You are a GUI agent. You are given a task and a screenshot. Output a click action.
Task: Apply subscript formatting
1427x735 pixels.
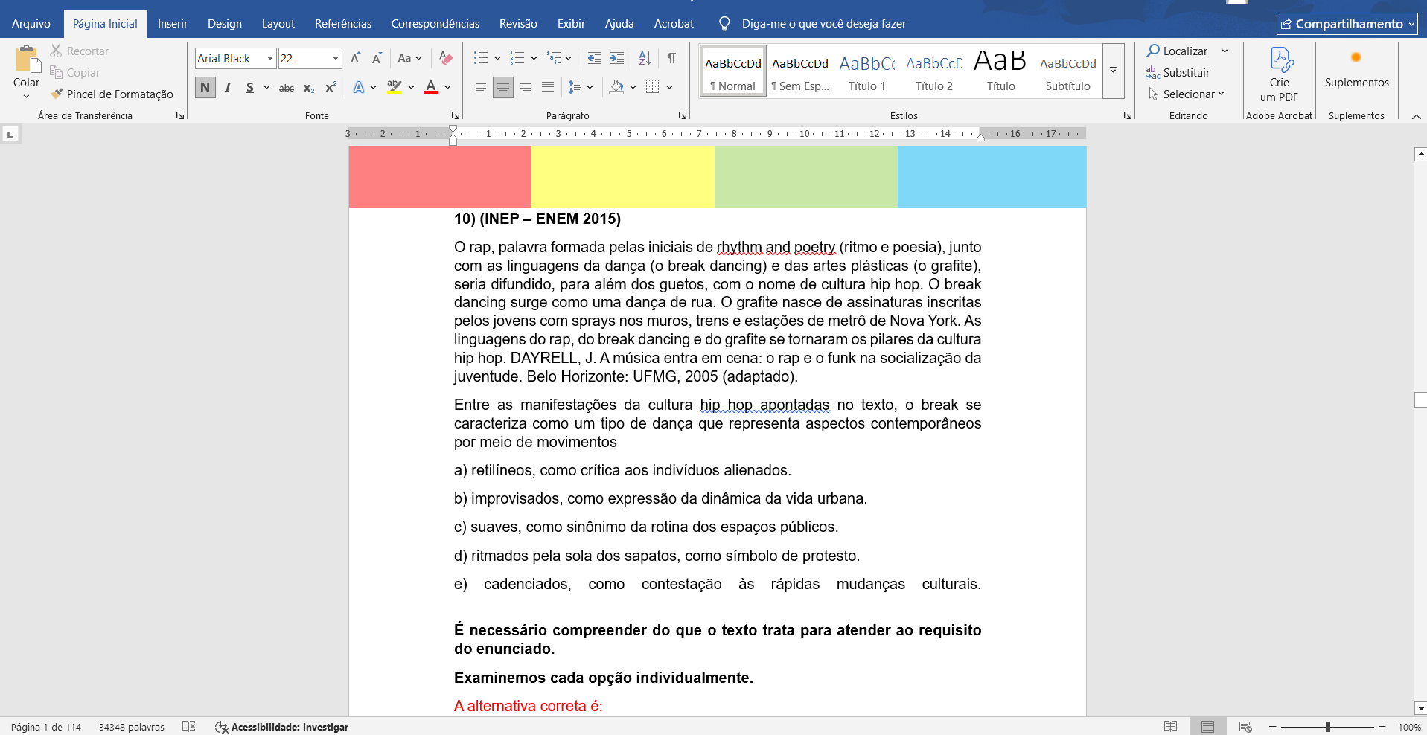pyautogui.click(x=309, y=88)
